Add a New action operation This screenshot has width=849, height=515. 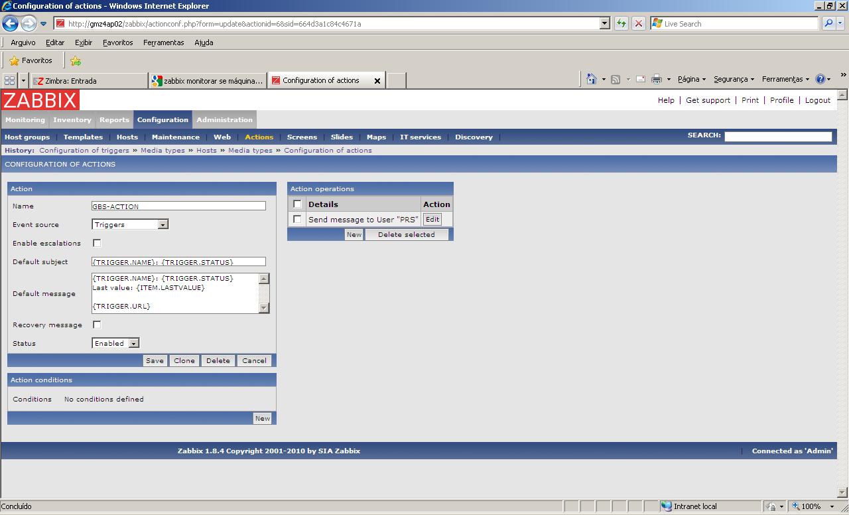click(x=354, y=235)
